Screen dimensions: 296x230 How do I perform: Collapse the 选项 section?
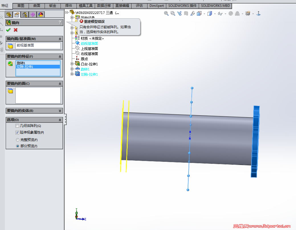pyautogui.click(x=60, y=120)
